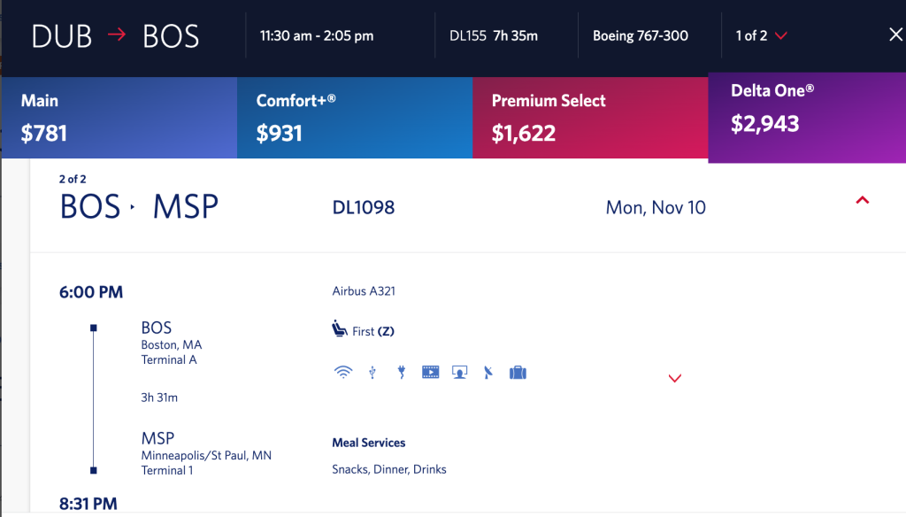Click the live TV screen icon

pyautogui.click(x=460, y=372)
